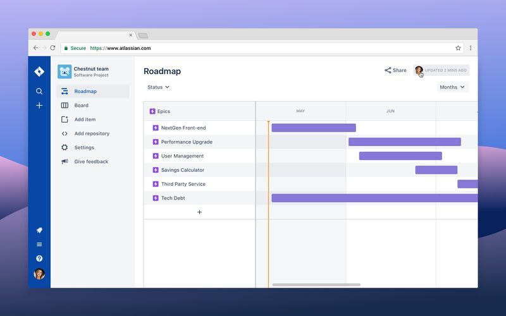Click the Tech Debt timeline bar

coord(374,198)
